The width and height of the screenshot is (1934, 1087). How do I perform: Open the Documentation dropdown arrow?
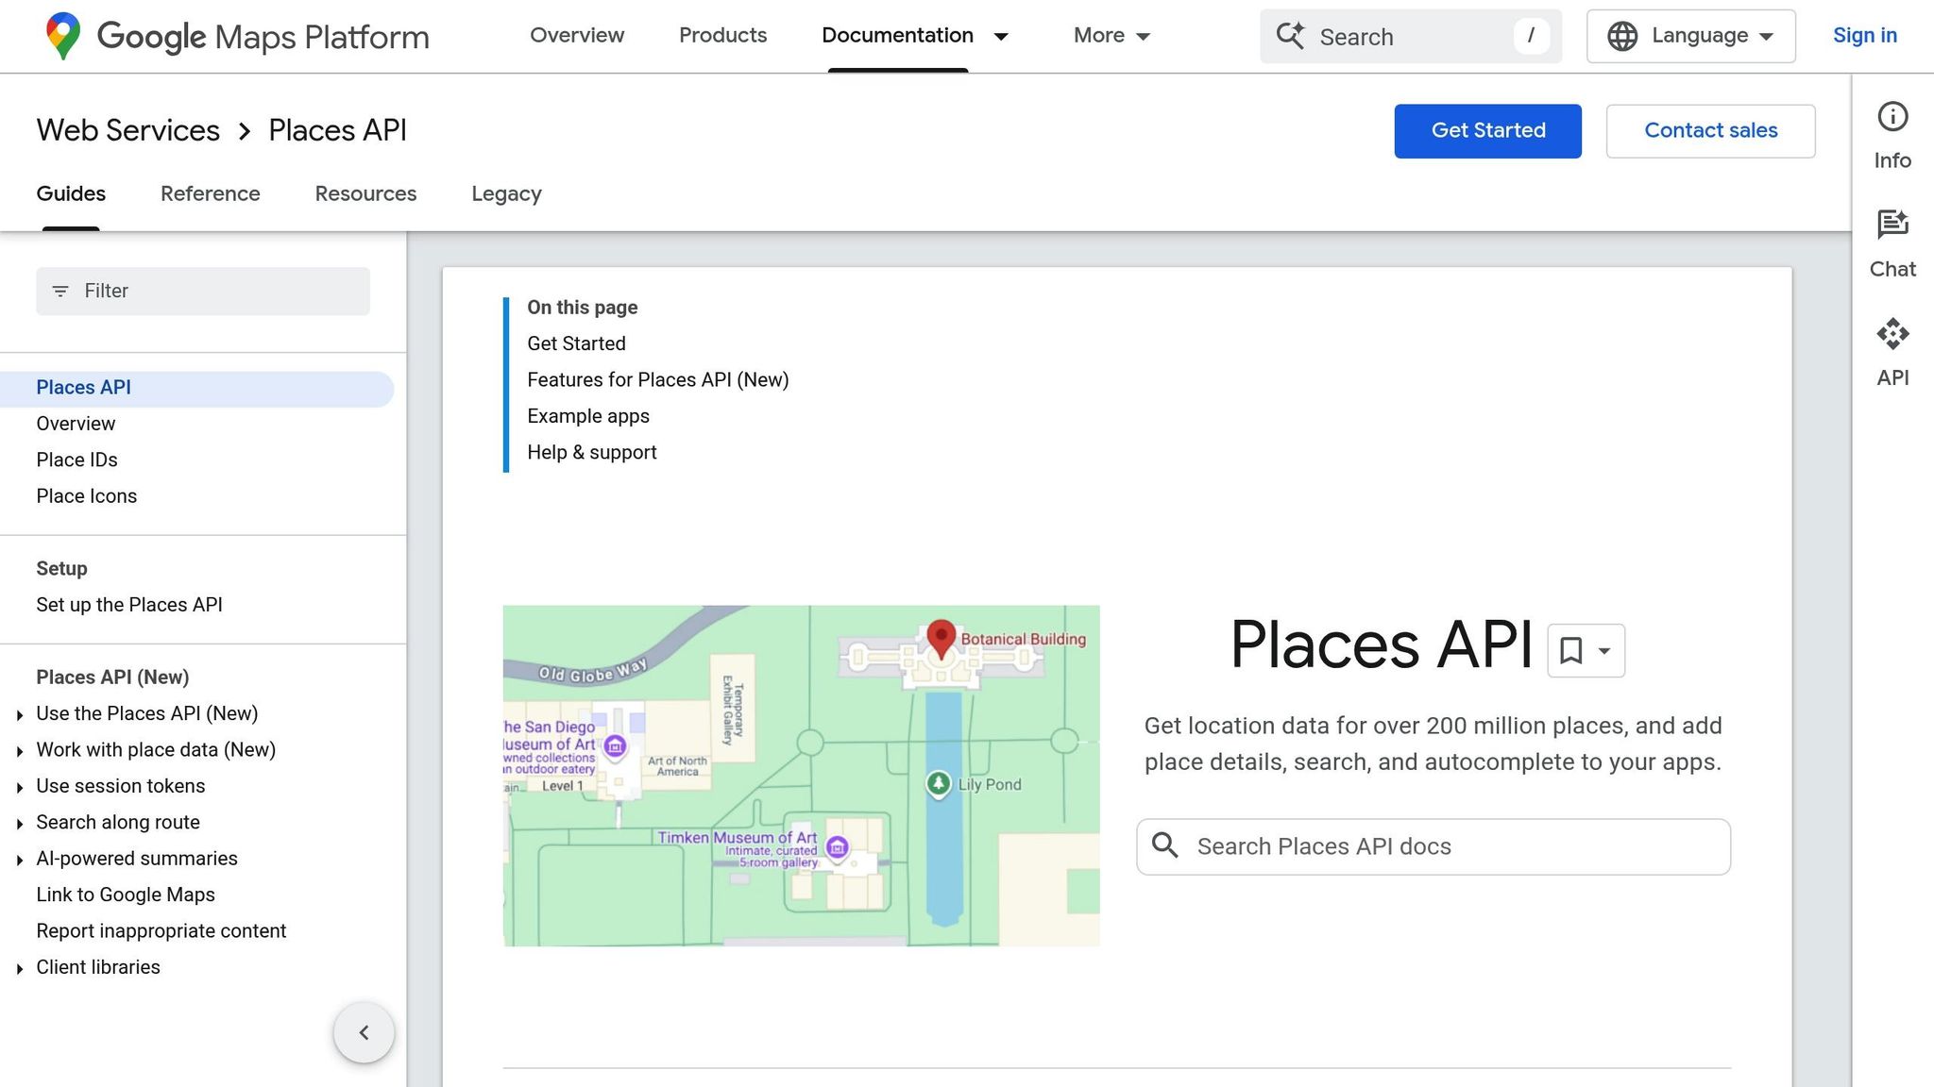[x=1001, y=37]
